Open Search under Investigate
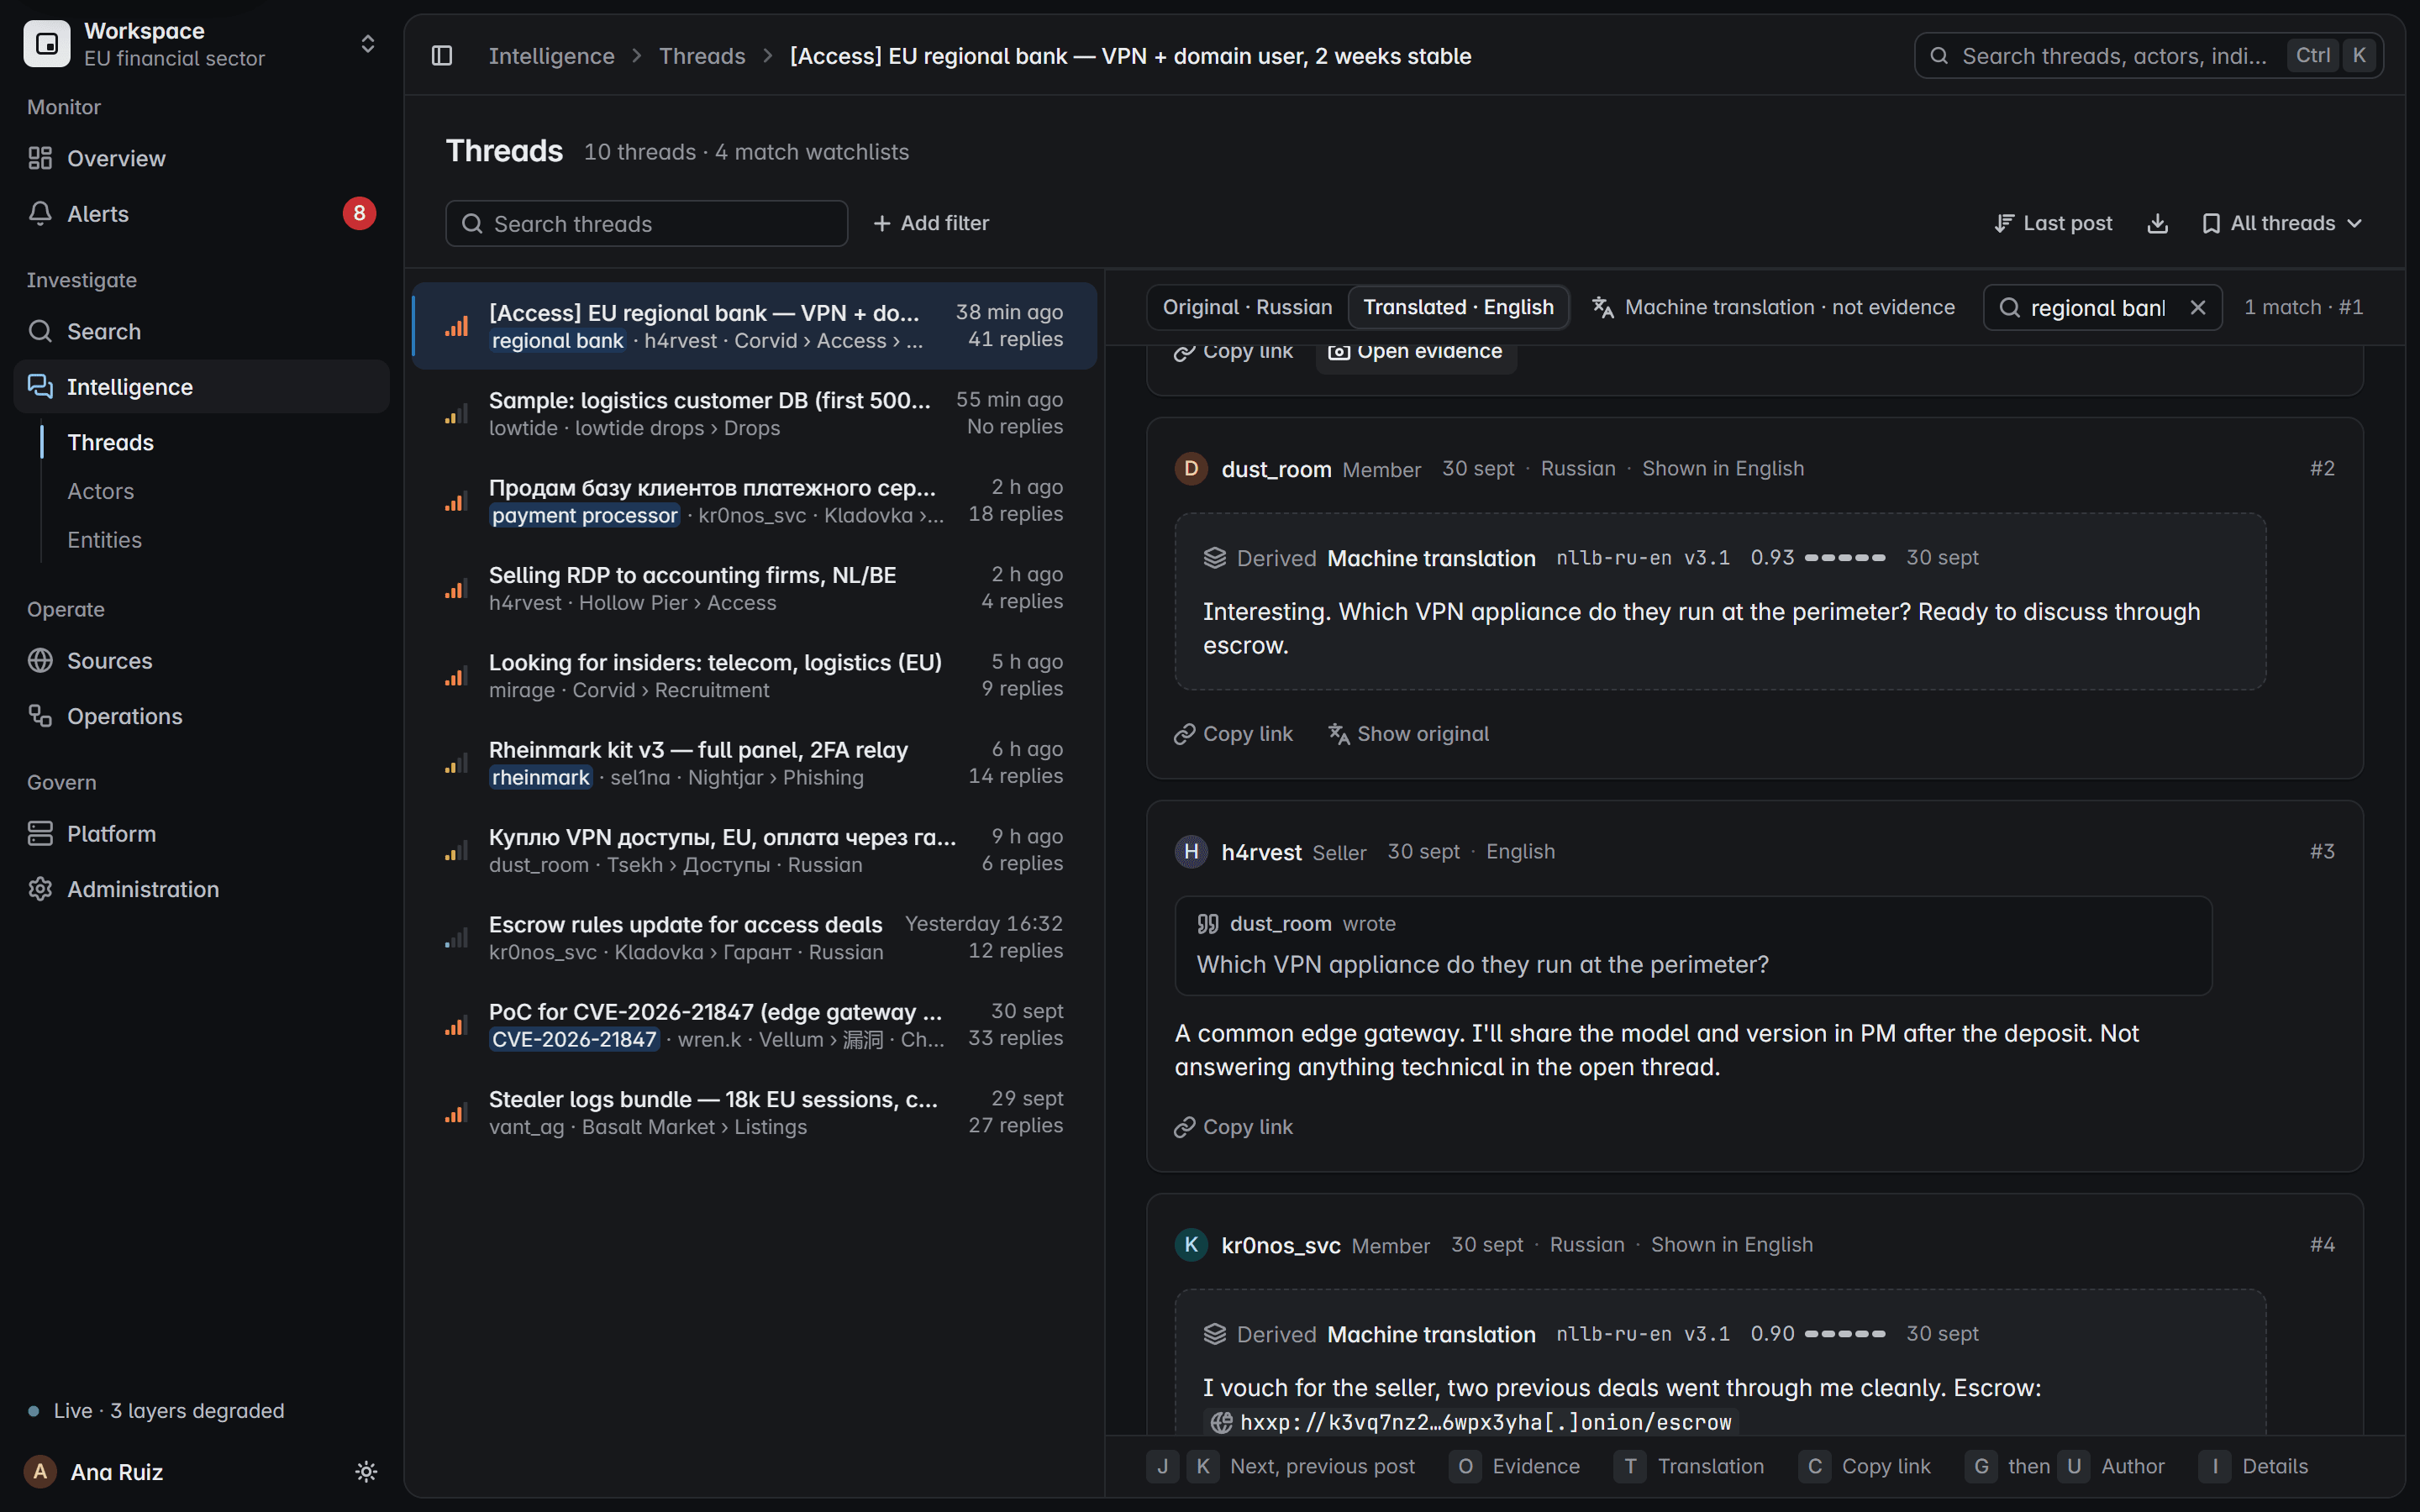 point(201,331)
